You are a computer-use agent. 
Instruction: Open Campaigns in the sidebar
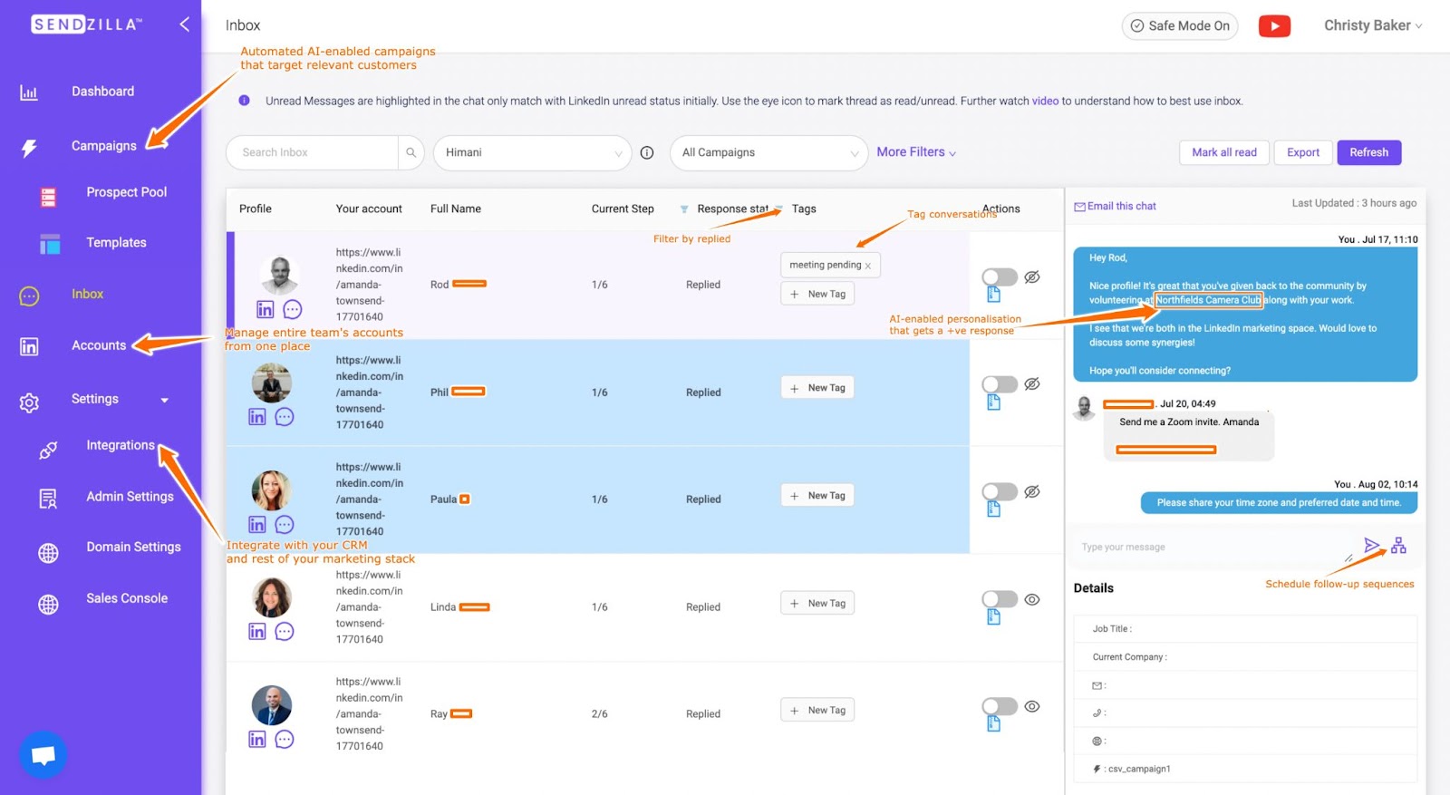click(x=103, y=146)
